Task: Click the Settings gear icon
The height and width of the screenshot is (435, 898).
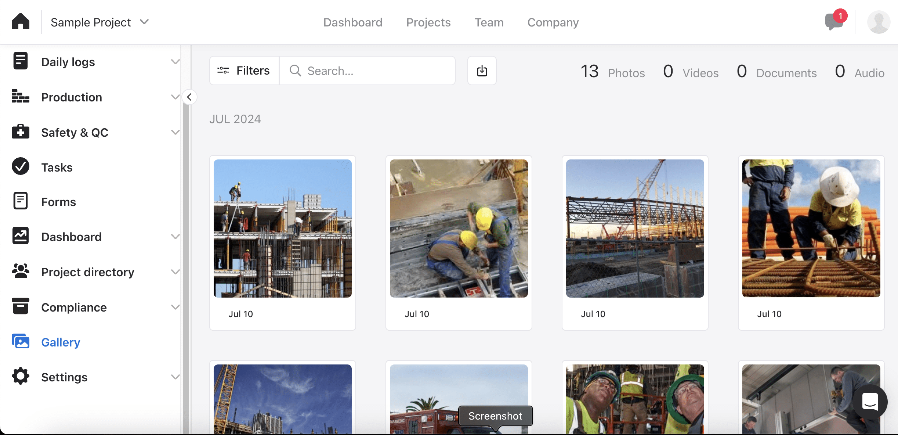Action: 21,376
